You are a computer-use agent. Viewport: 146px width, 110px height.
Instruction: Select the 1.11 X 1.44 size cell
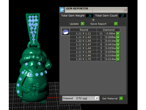[83, 48]
